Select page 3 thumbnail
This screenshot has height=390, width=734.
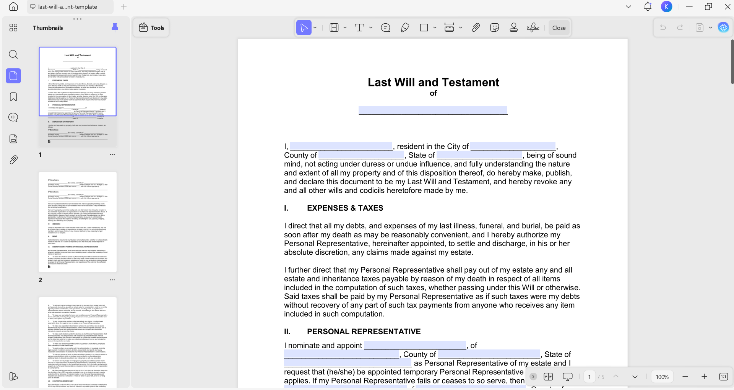78,343
